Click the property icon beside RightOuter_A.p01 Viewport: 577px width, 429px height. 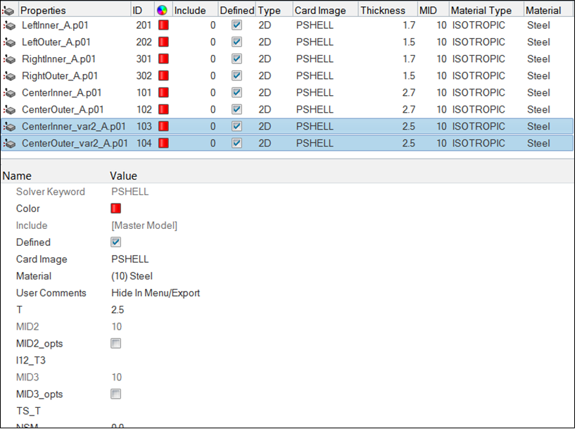pos(9,76)
